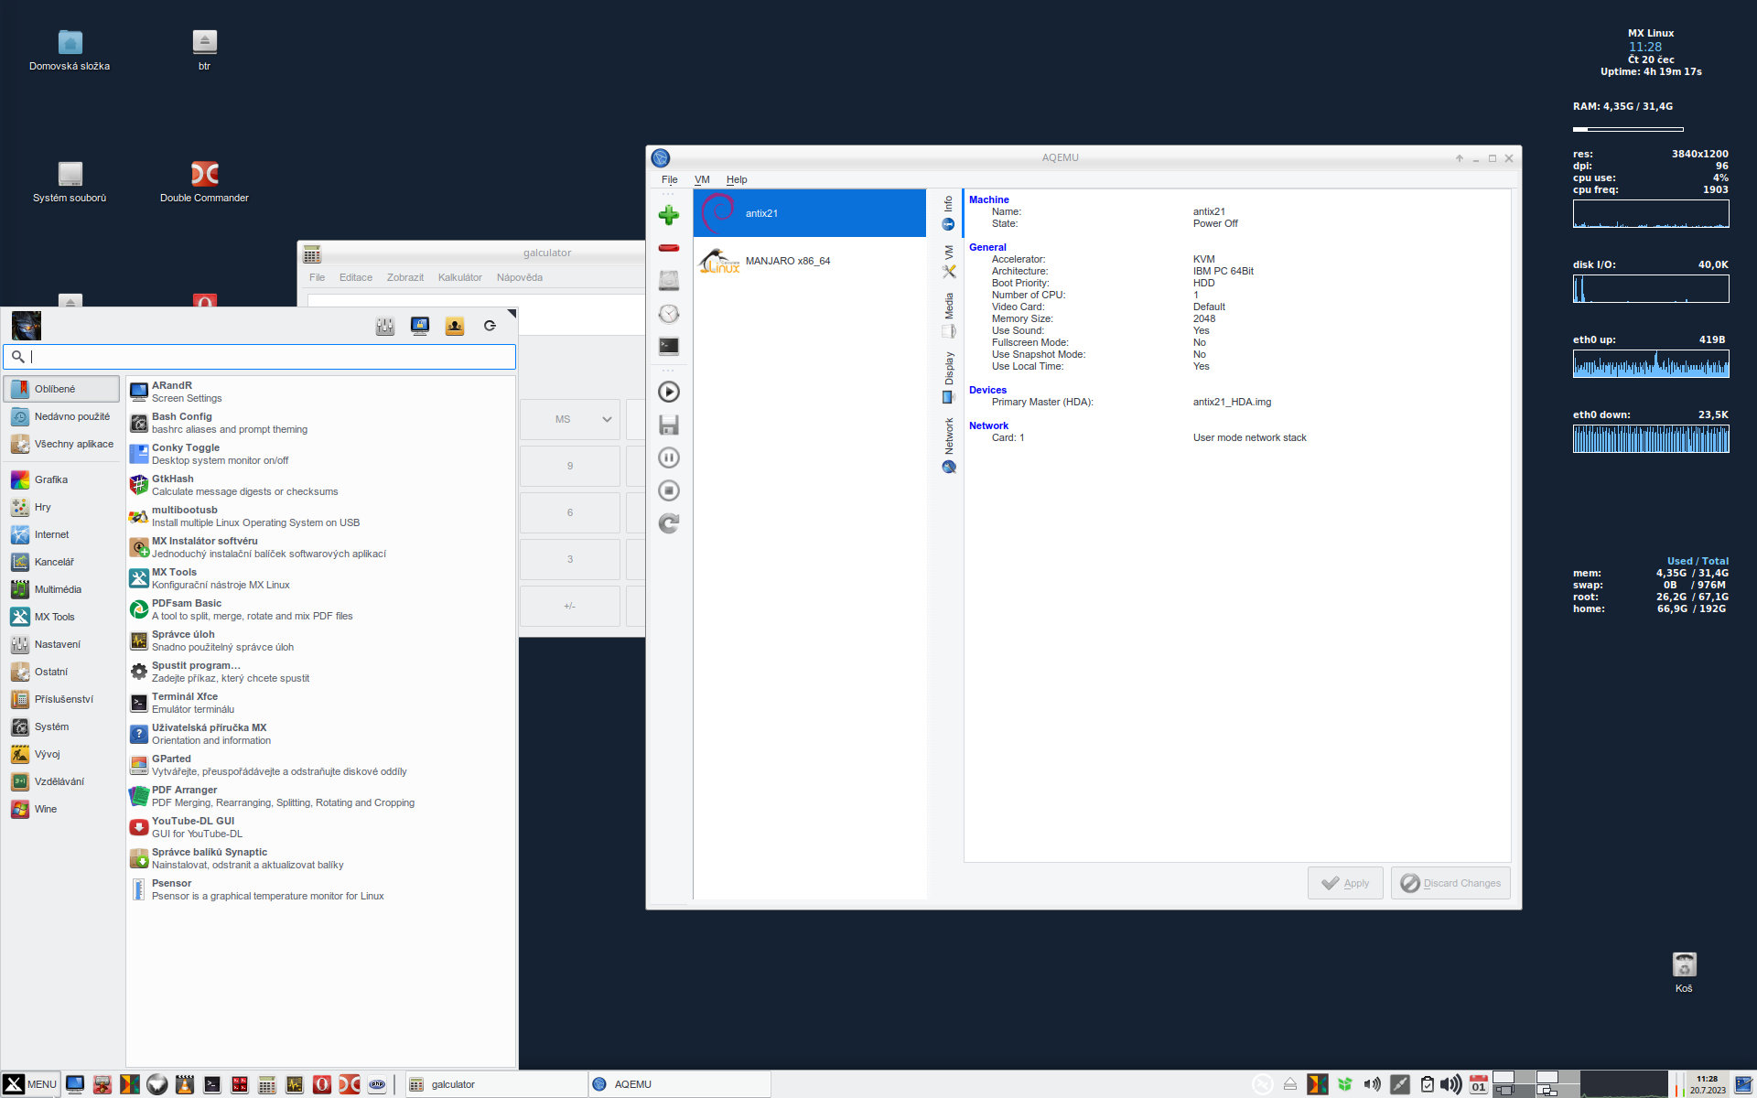The height and width of the screenshot is (1098, 1757).
Task: Open Double Commander desktop icon
Action: pos(204,182)
